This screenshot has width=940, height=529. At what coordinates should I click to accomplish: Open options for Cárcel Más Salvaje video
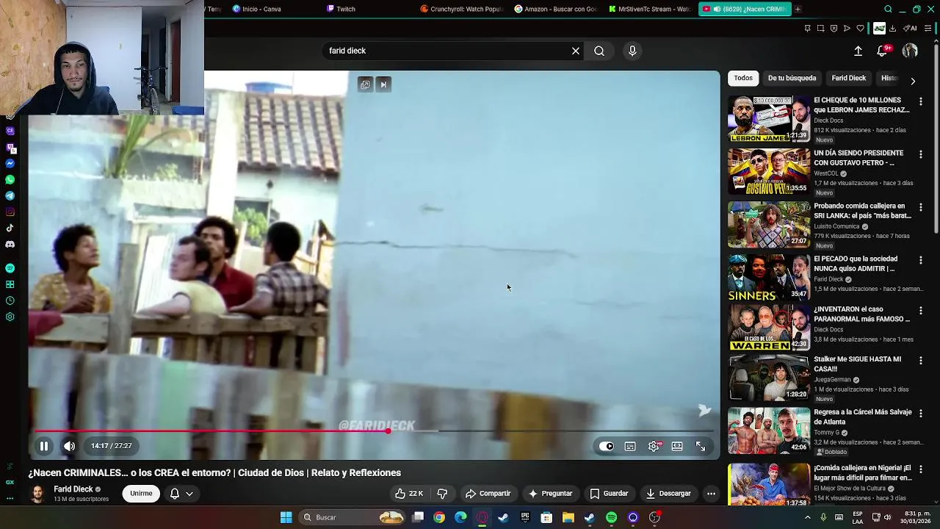pyautogui.click(x=921, y=414)
